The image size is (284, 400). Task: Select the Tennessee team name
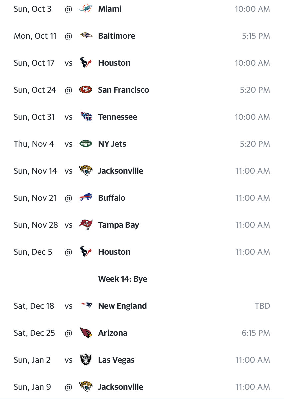(x=117, y=117)
